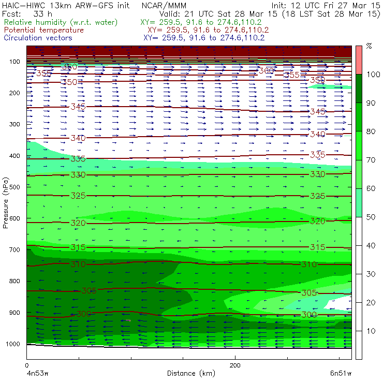This screenshot has height=383, width=383.
Task: Click the 80–90 green color bar segment
Action: (359, 117)
